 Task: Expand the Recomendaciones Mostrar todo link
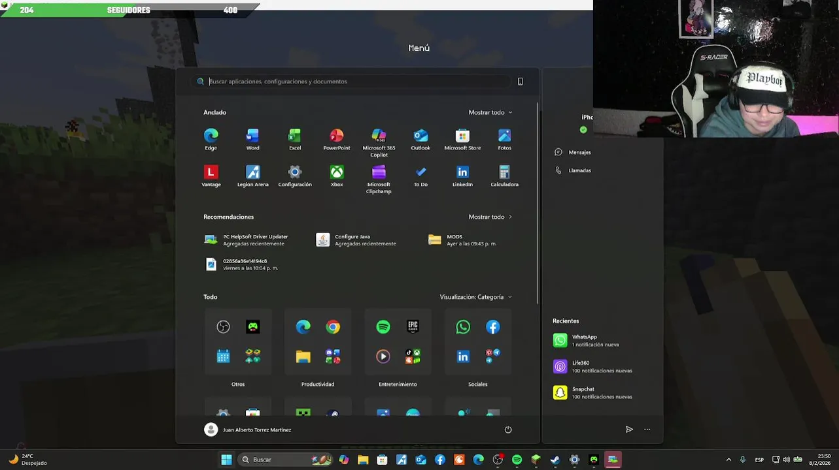pyautogui.click(x=490, y=217)
